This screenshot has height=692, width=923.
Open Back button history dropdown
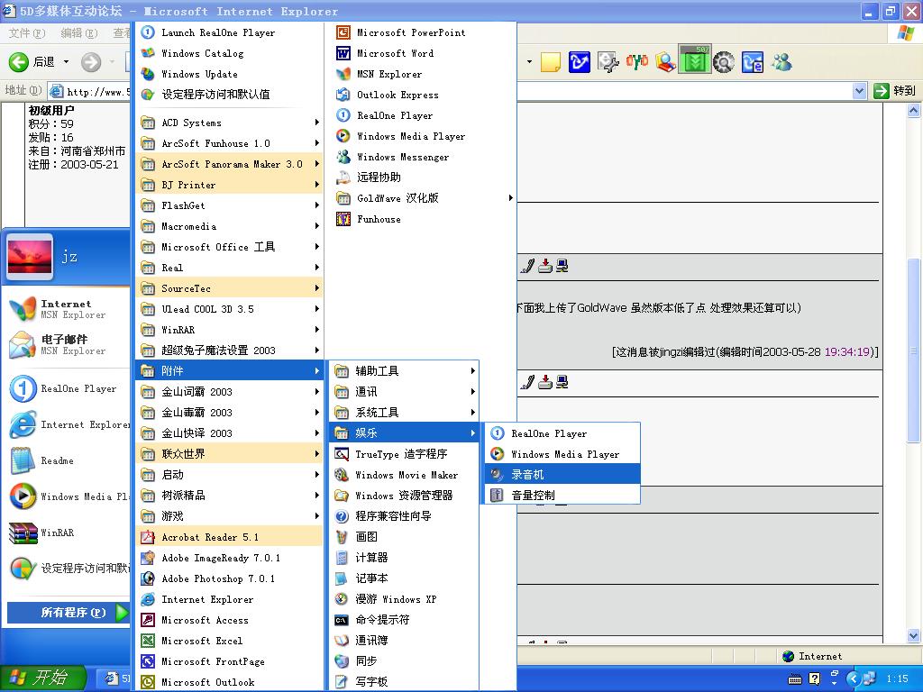tap(66, 61)
